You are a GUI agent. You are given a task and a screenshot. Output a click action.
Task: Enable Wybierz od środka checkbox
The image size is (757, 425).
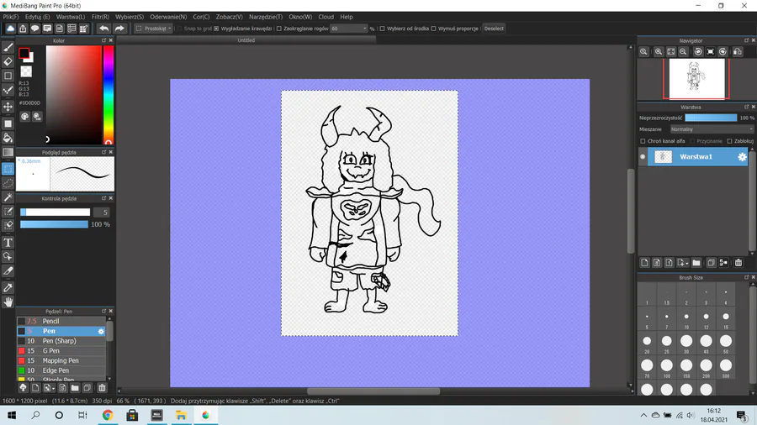(x=383, y=29)
